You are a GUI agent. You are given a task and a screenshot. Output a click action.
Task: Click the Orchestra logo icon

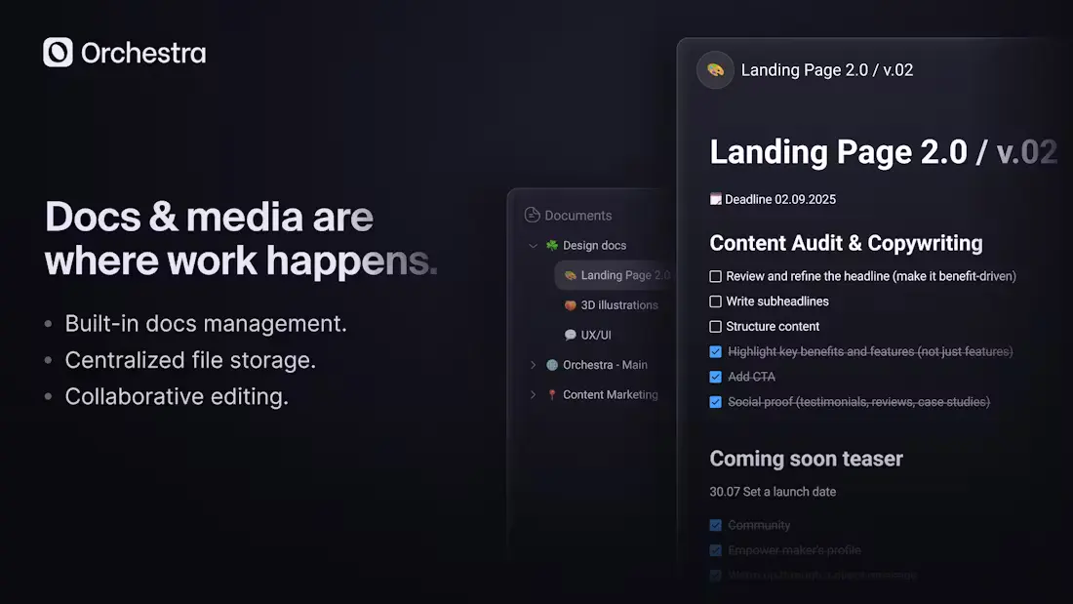[x=58, y=53]
